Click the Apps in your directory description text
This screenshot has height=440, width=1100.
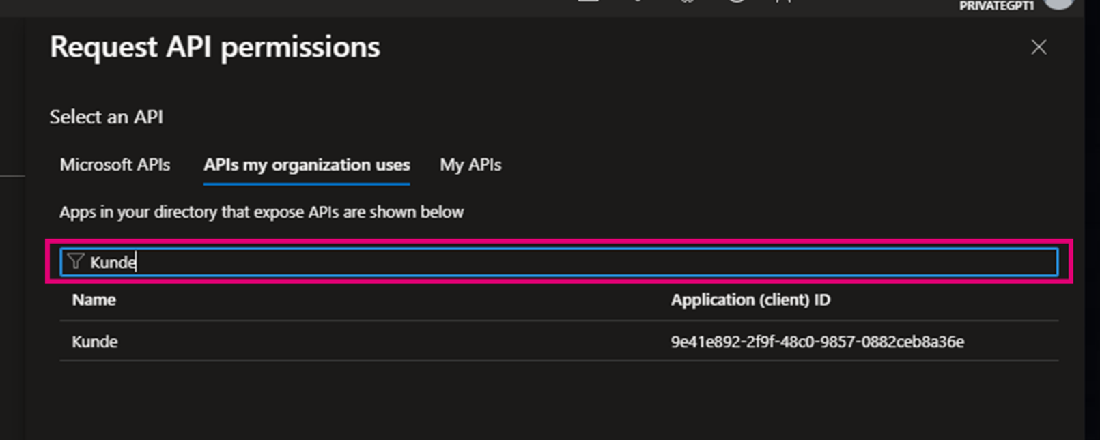(262, 212)
